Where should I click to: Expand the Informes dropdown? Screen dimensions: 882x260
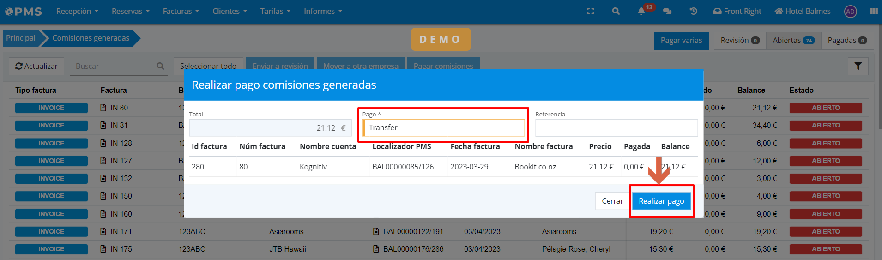point(323,11)
